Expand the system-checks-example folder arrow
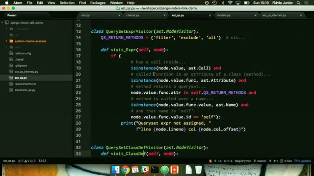Screen dimensions: 314x176 click(x=6, y=41)
